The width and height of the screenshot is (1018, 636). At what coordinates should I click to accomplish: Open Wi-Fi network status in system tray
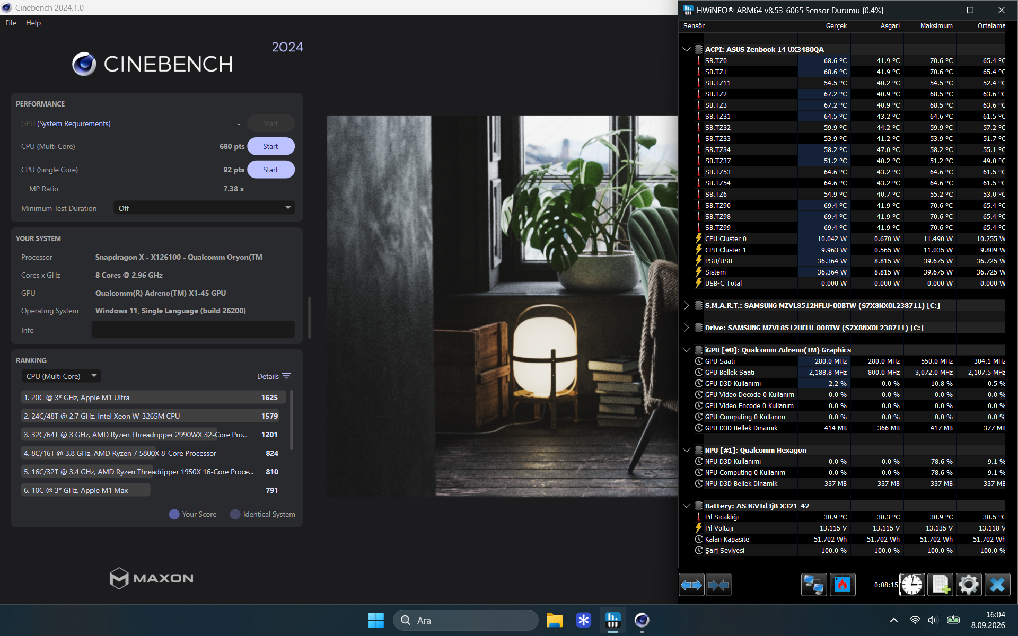pyautogui.click(x=915, y=620)
